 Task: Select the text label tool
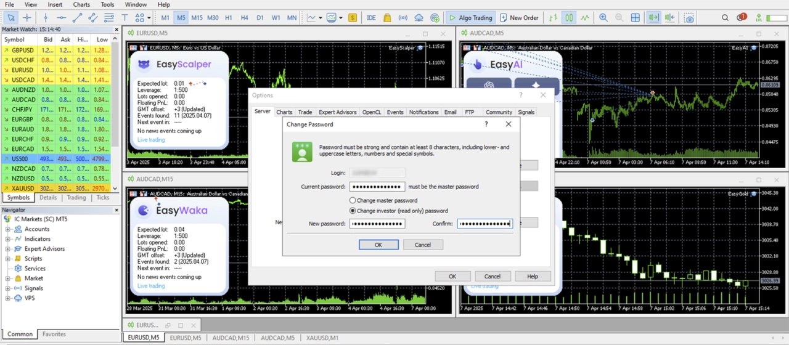[x=125, y=18]
